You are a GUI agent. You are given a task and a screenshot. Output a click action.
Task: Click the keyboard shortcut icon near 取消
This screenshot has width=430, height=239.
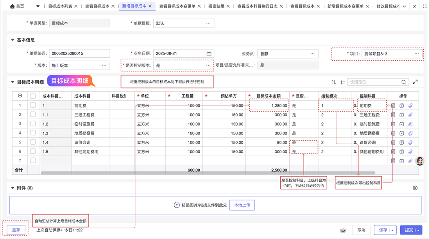point(343,230)
